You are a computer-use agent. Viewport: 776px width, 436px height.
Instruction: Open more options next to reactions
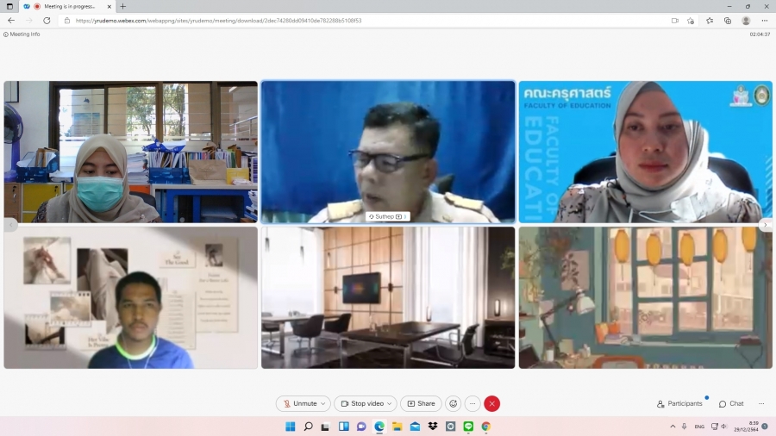click(472, 403)
